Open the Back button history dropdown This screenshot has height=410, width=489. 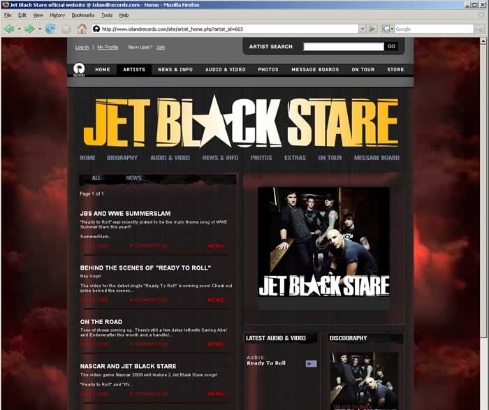point(20,29)
